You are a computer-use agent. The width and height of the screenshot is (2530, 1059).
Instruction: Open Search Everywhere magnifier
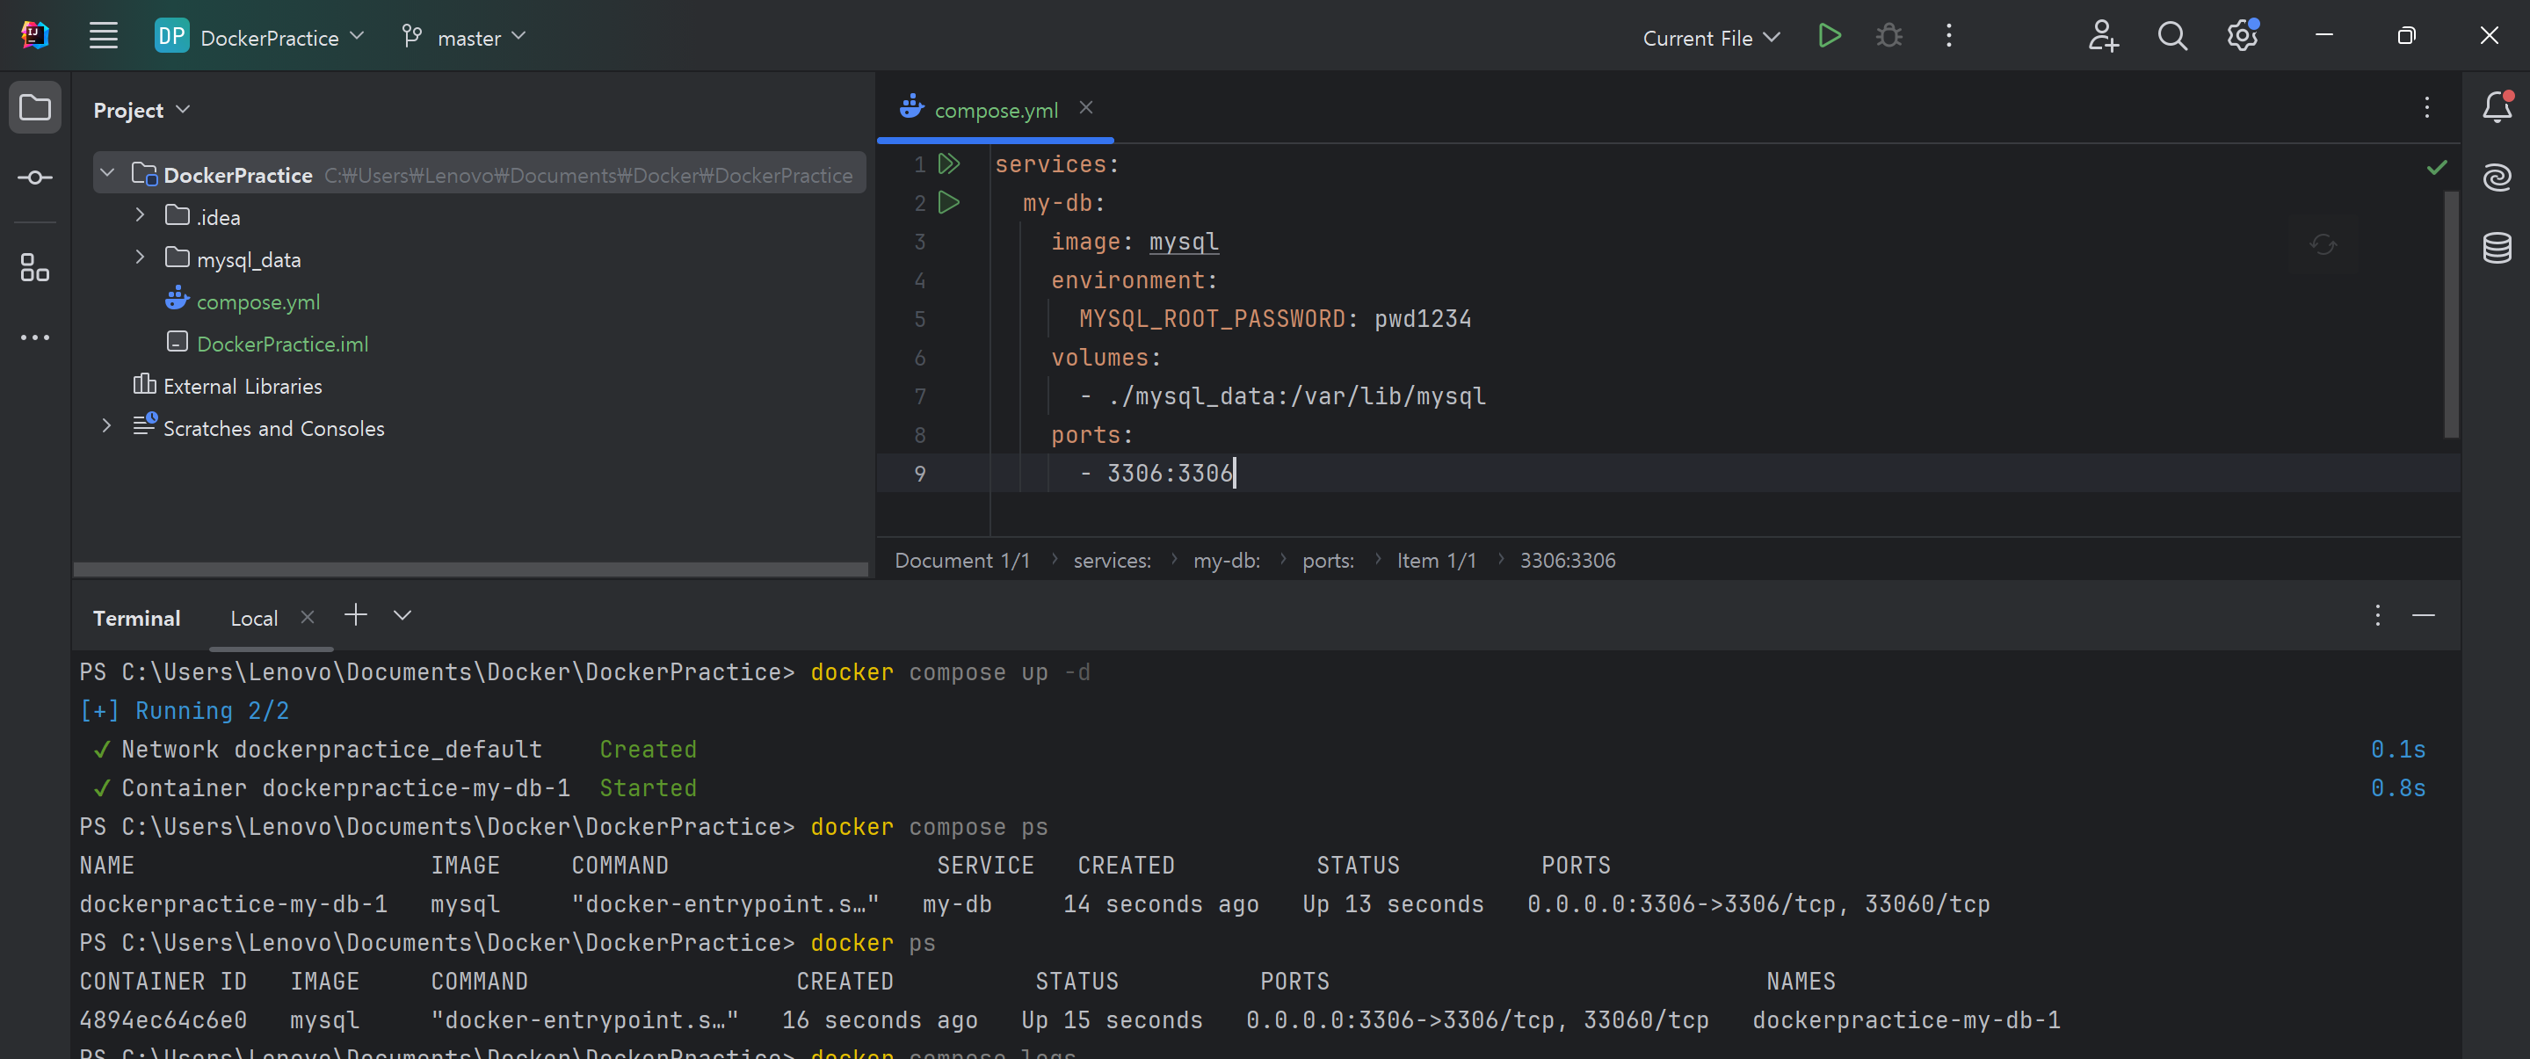2172,36
